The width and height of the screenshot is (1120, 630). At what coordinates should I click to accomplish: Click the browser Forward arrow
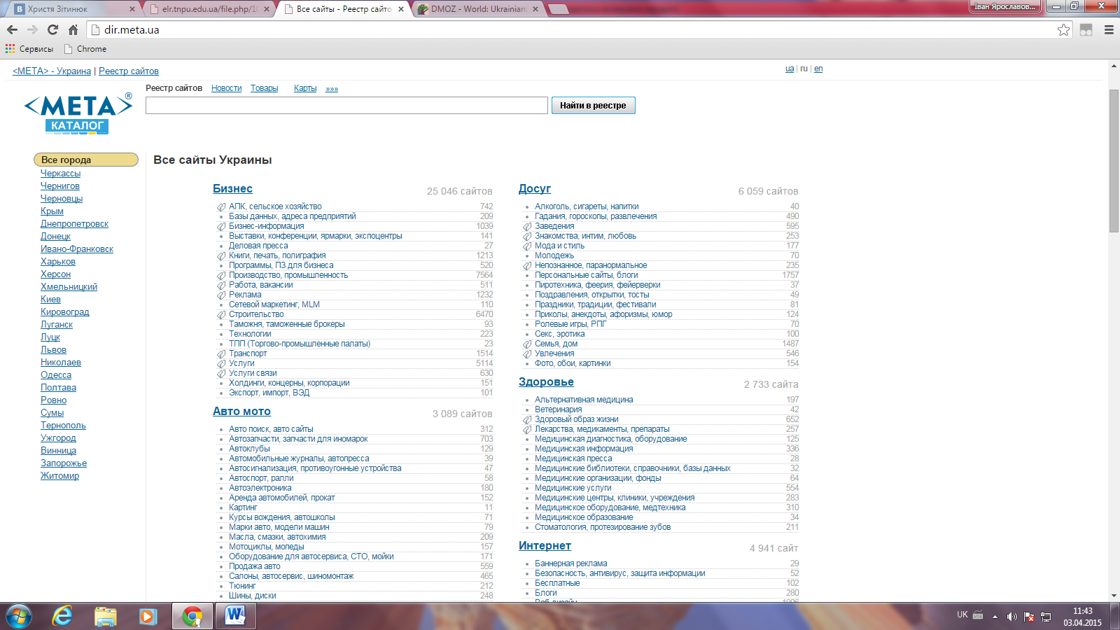click(32, 29)
